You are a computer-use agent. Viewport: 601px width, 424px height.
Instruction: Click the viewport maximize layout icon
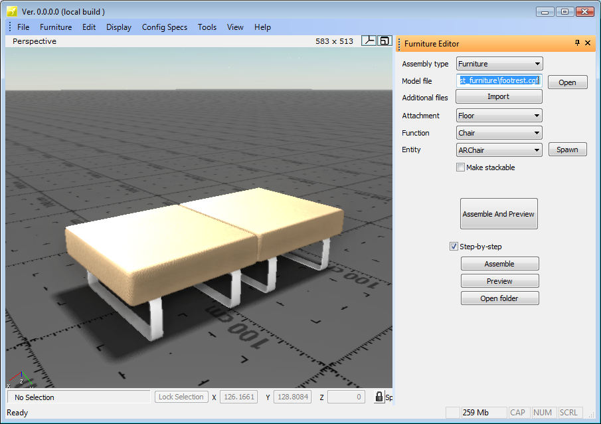[x=385, y=41]
